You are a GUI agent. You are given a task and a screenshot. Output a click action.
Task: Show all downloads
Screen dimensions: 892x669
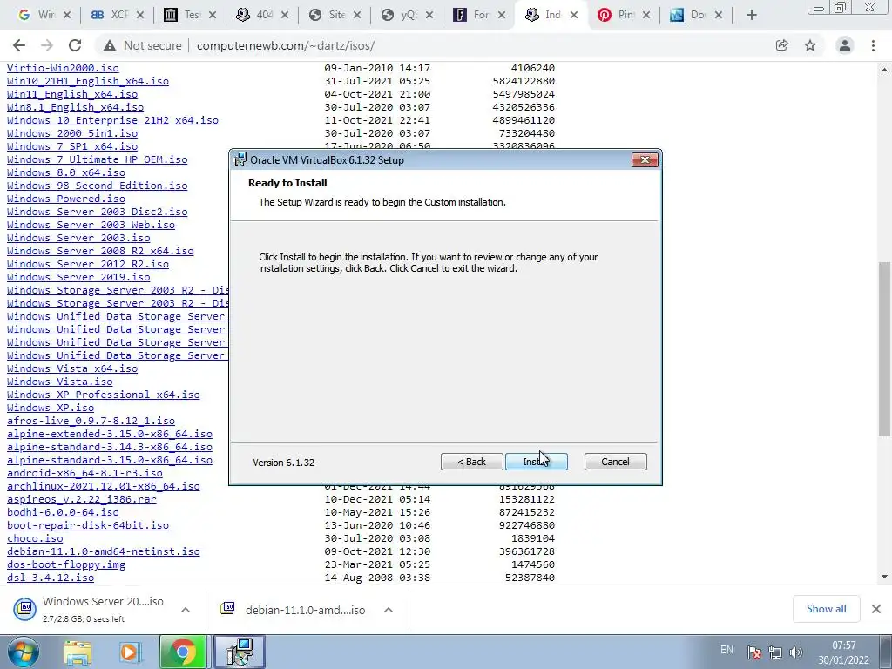(826, 609)
